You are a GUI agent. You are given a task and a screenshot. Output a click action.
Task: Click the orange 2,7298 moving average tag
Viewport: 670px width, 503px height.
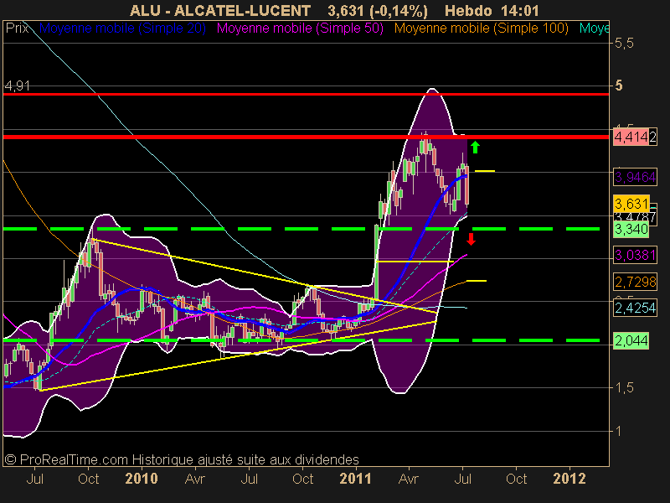tap(635, 282)
